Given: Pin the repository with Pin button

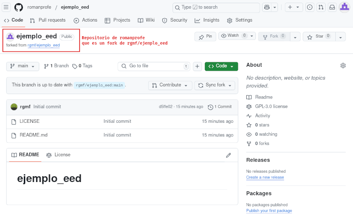Looking at the screenshot, I should 205,36.
